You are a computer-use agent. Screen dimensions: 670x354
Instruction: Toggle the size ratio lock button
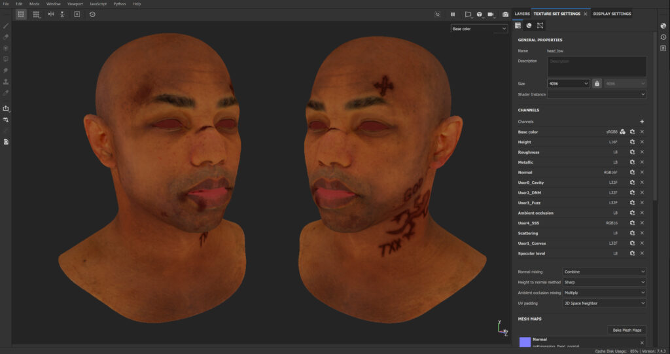(x=597, y=83)
